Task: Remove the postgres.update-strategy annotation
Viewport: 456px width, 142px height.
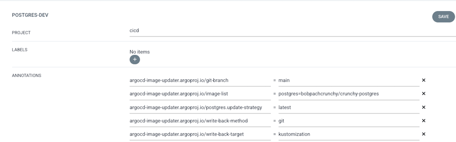Action: [424, 107]
